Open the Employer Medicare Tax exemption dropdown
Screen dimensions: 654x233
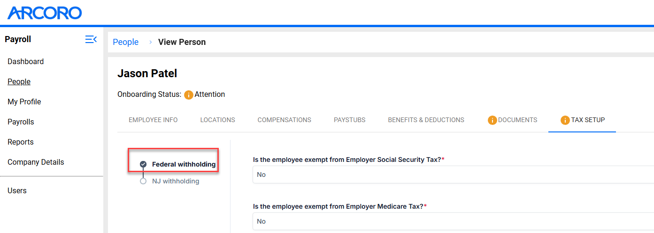tap(453, 221)
